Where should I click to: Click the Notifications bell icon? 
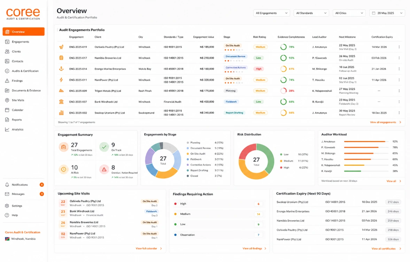[x=7, y=185]
